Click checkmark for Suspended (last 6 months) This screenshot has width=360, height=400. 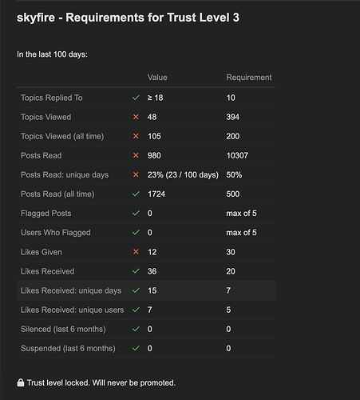pos(136,348)
